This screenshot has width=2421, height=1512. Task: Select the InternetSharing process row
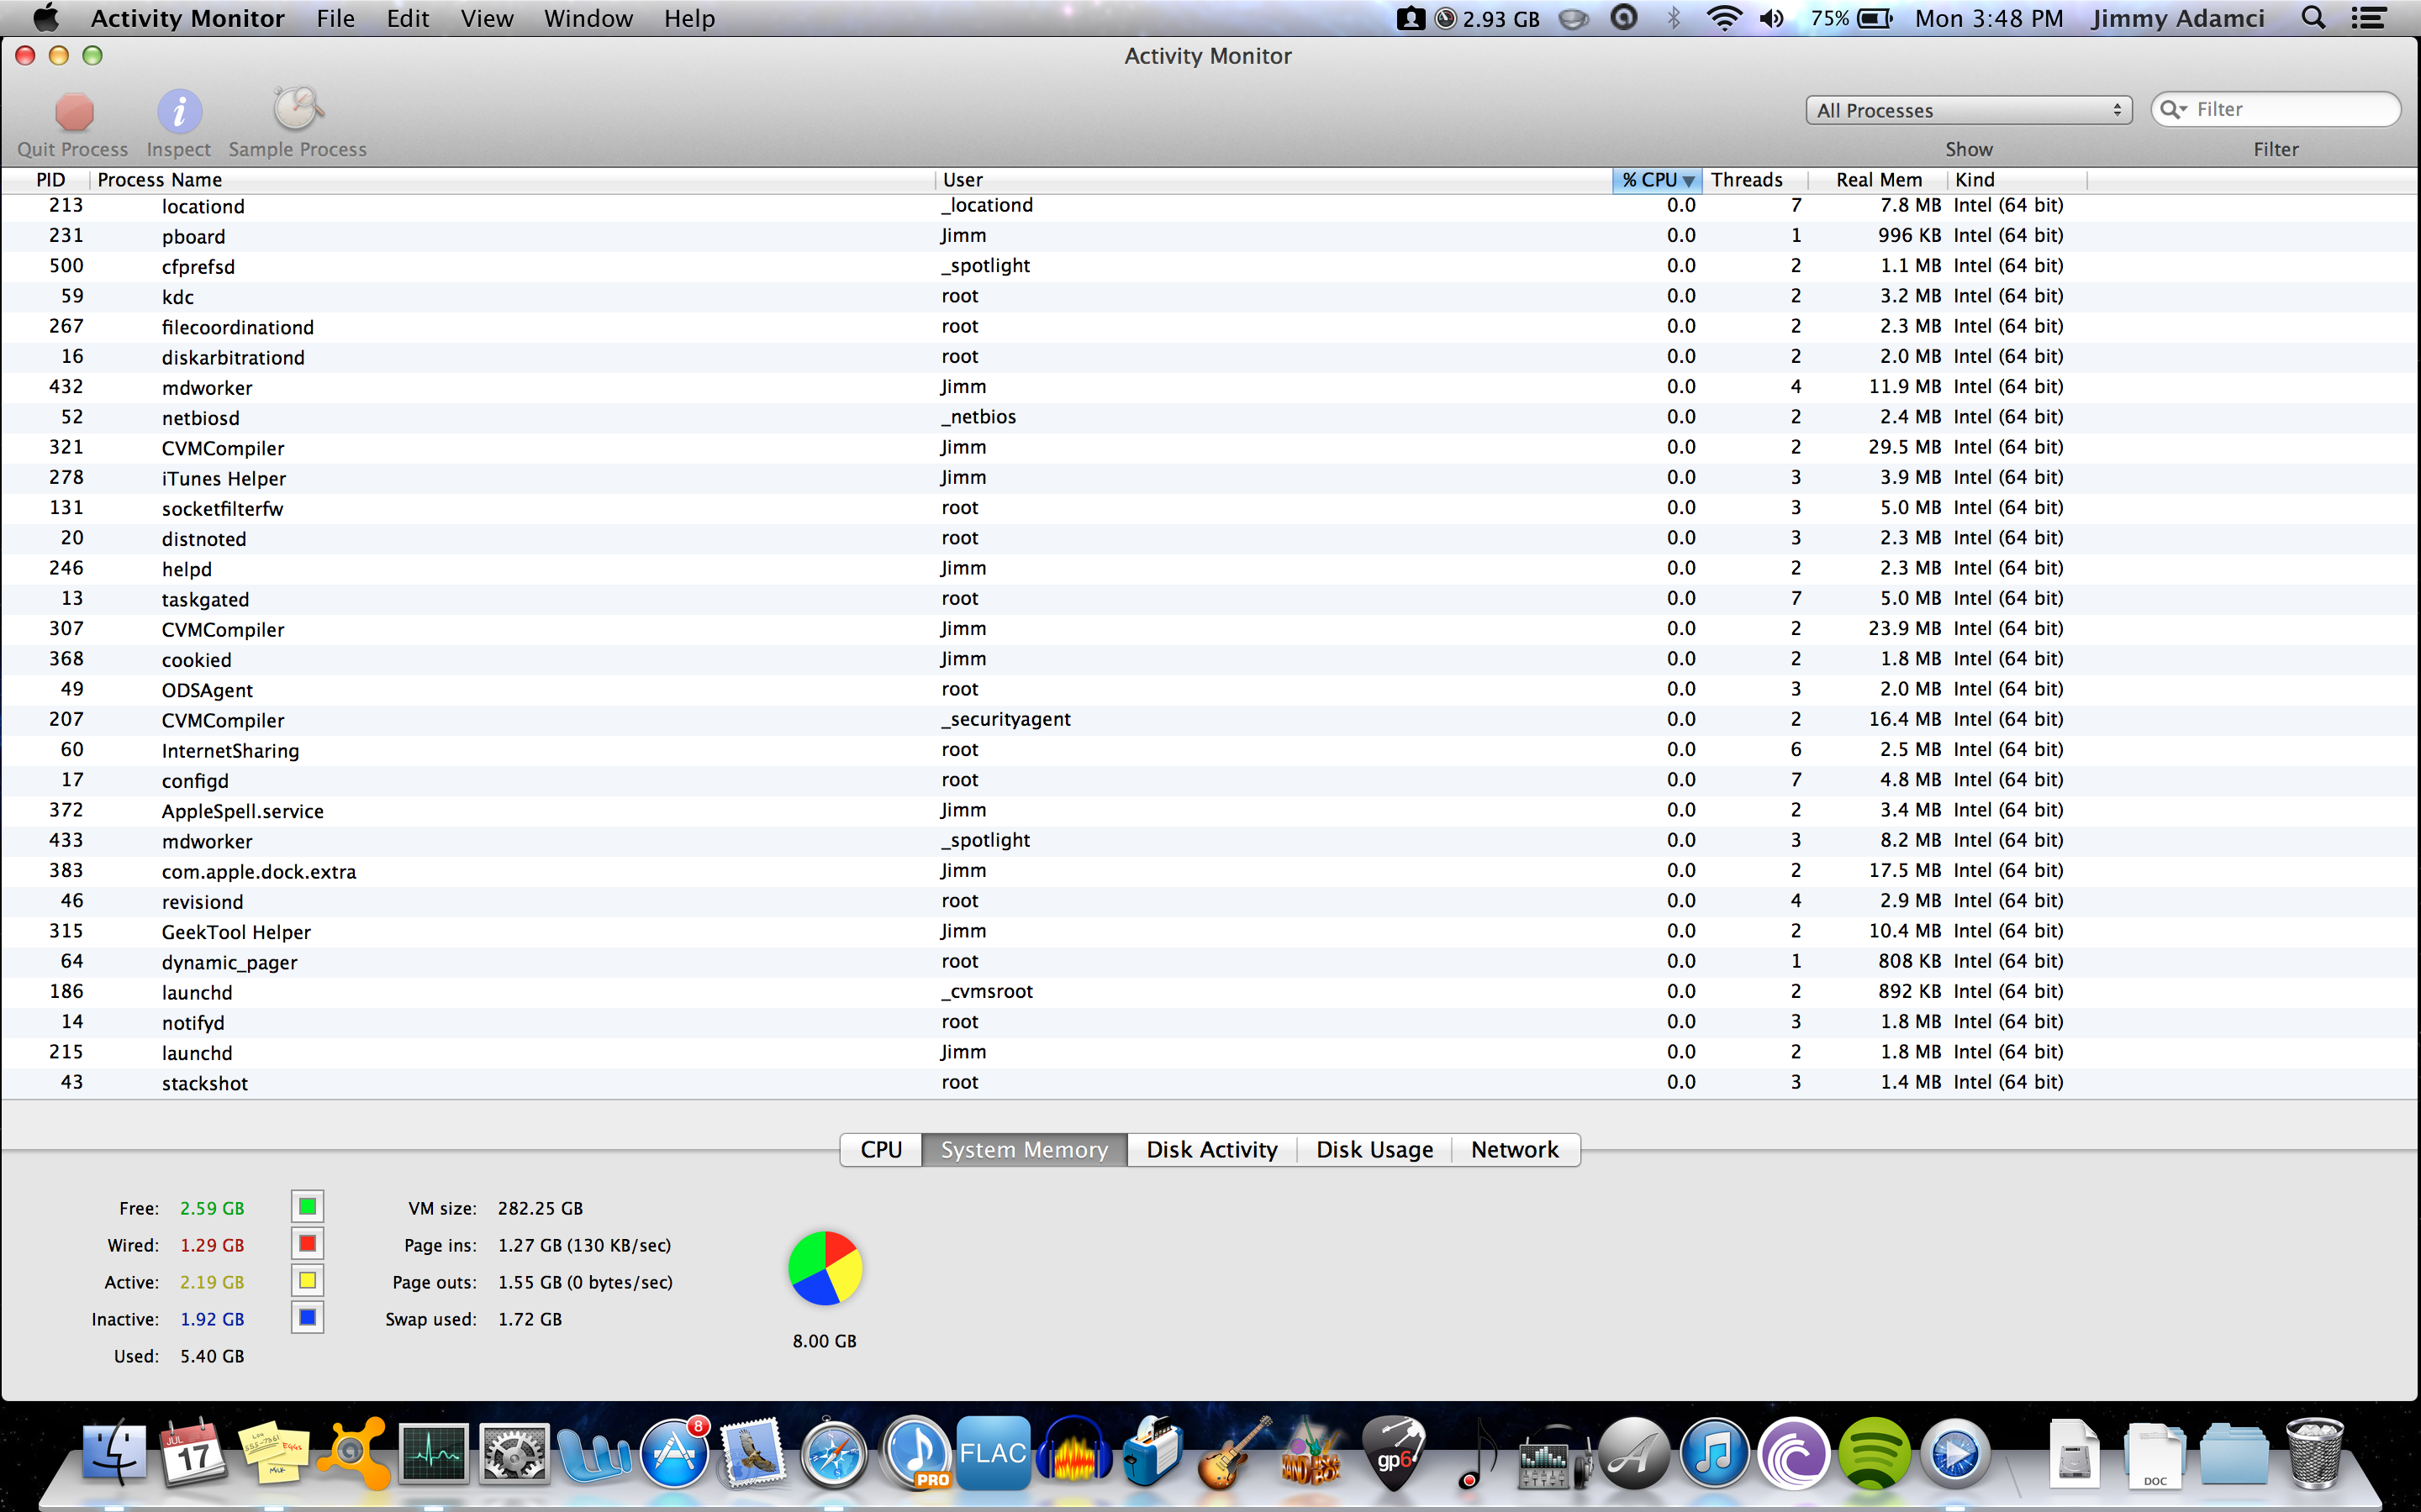1210,750
